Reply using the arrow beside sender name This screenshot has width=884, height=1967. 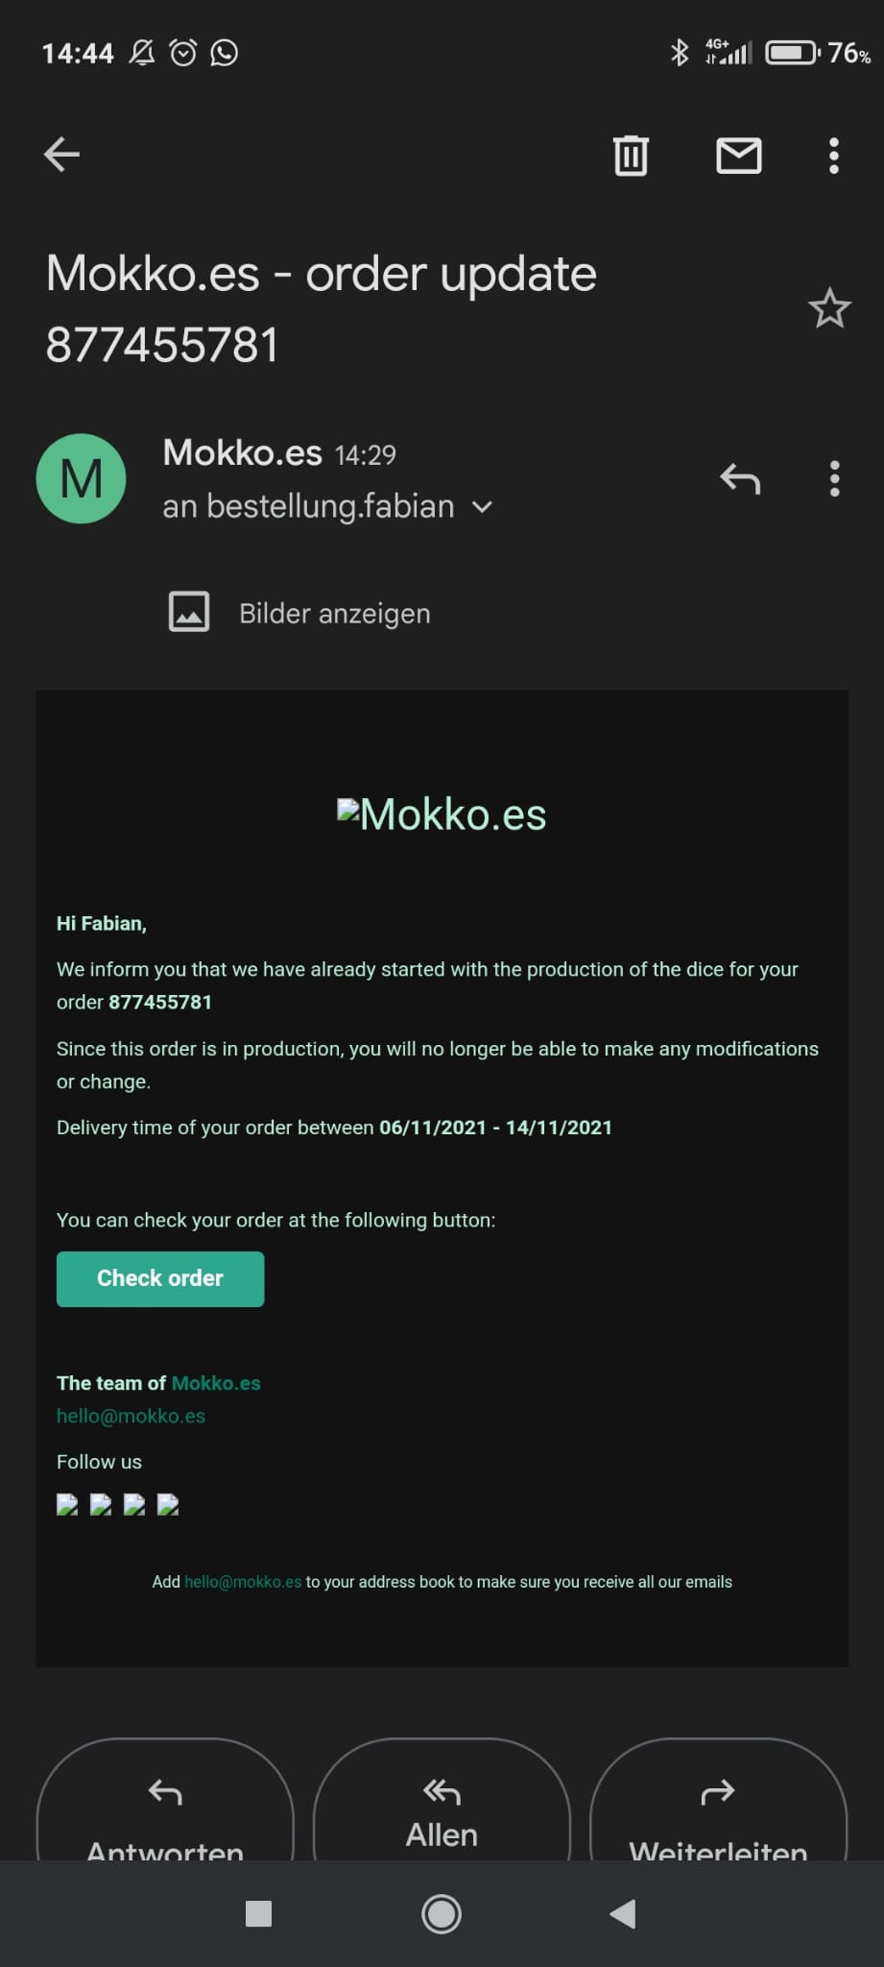[740, 478]
